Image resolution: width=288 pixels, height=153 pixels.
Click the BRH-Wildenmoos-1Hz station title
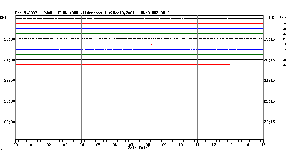[91, 13]
